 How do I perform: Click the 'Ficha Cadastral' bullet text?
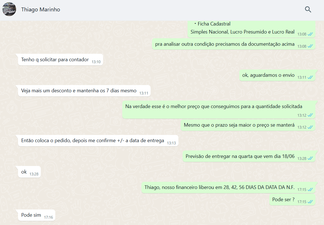[x=214, y=24]
